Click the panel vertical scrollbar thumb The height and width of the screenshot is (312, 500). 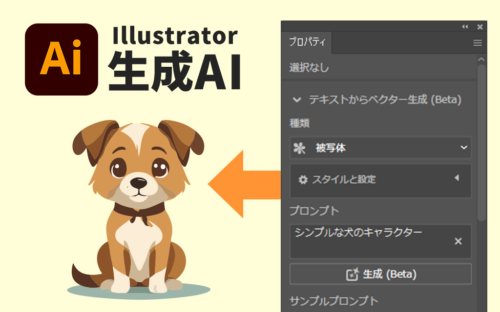click(481, 142)
